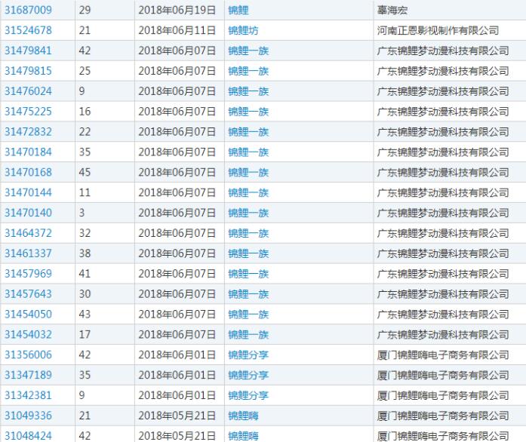The image size is (526, 442).
Task: Select applicant 河南正恩影视制作有限公司 cell
Action: pos(438,30)
